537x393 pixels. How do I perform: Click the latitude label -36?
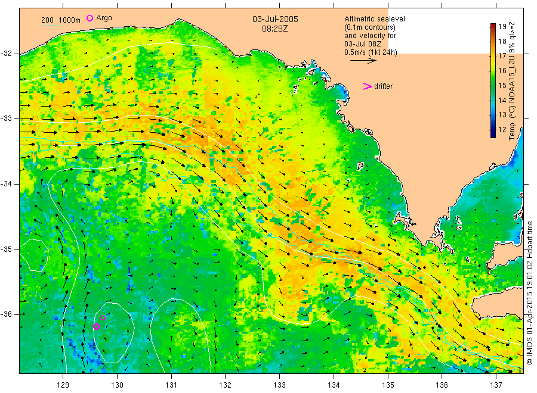click(x=6, y=314)
